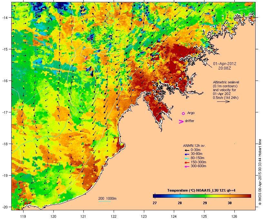Click the '150-300m' depth label
This screenshot has width=264, height=219.
click(198, 162)
